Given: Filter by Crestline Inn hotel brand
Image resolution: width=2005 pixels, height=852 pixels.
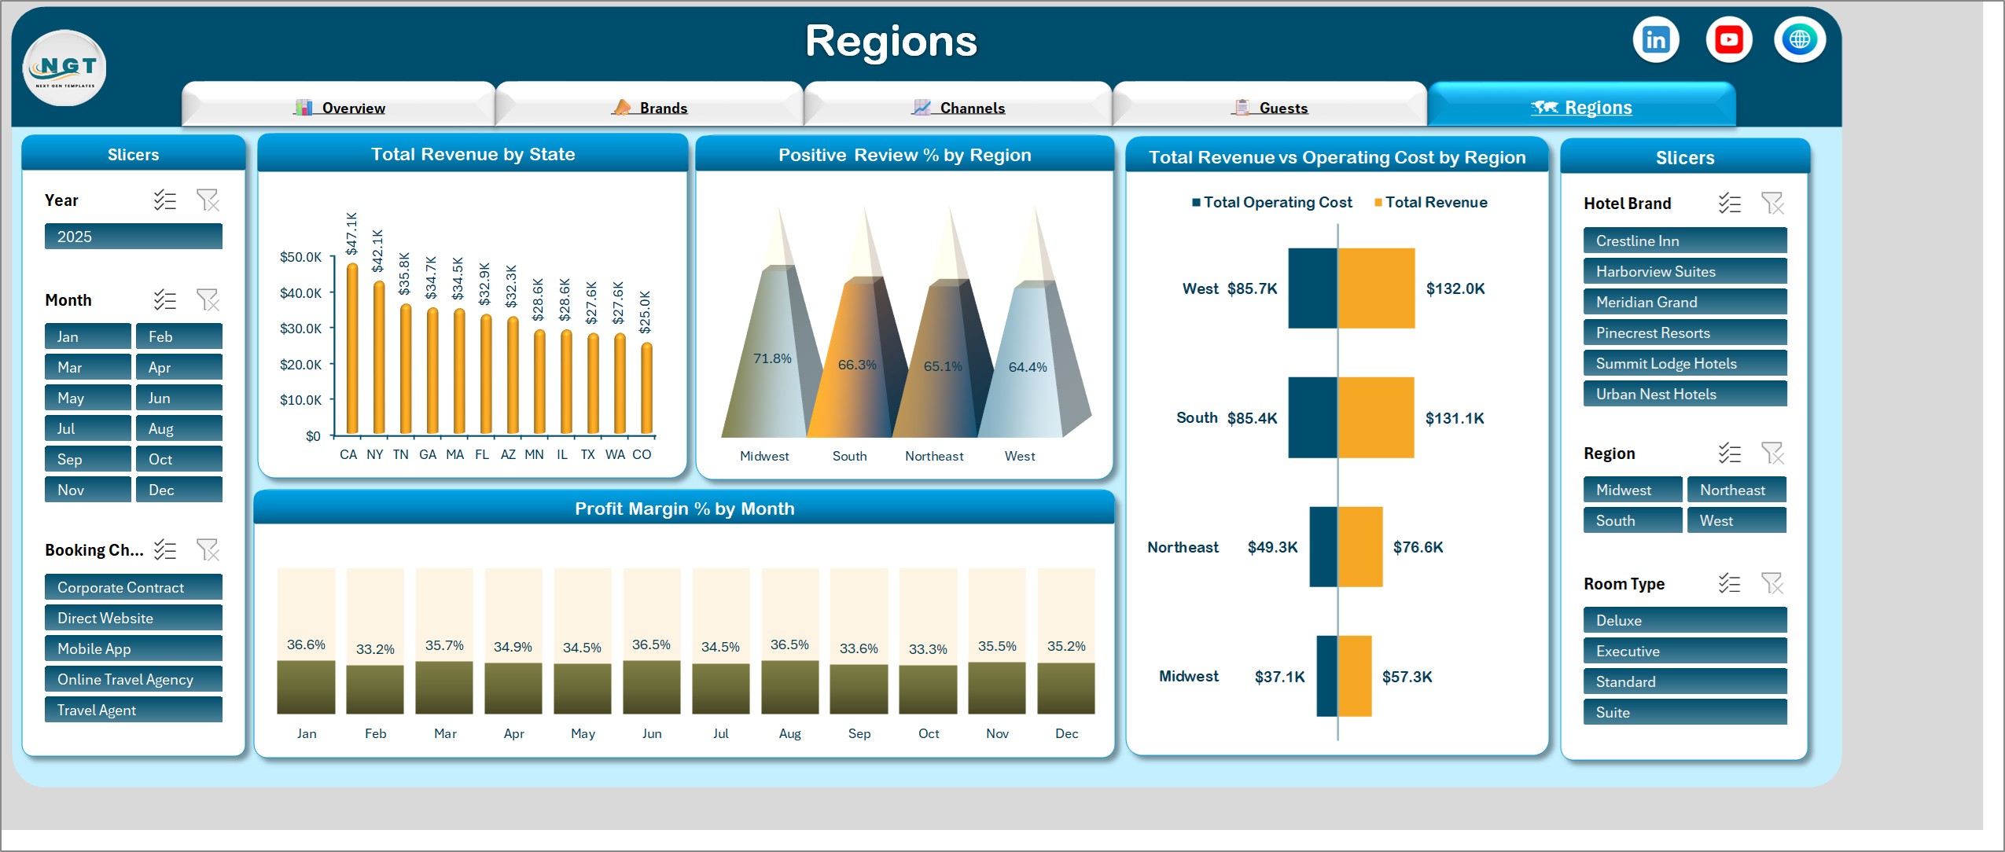Looking at the screenshot, I should pyautogui.click(x=1685, y=241).
